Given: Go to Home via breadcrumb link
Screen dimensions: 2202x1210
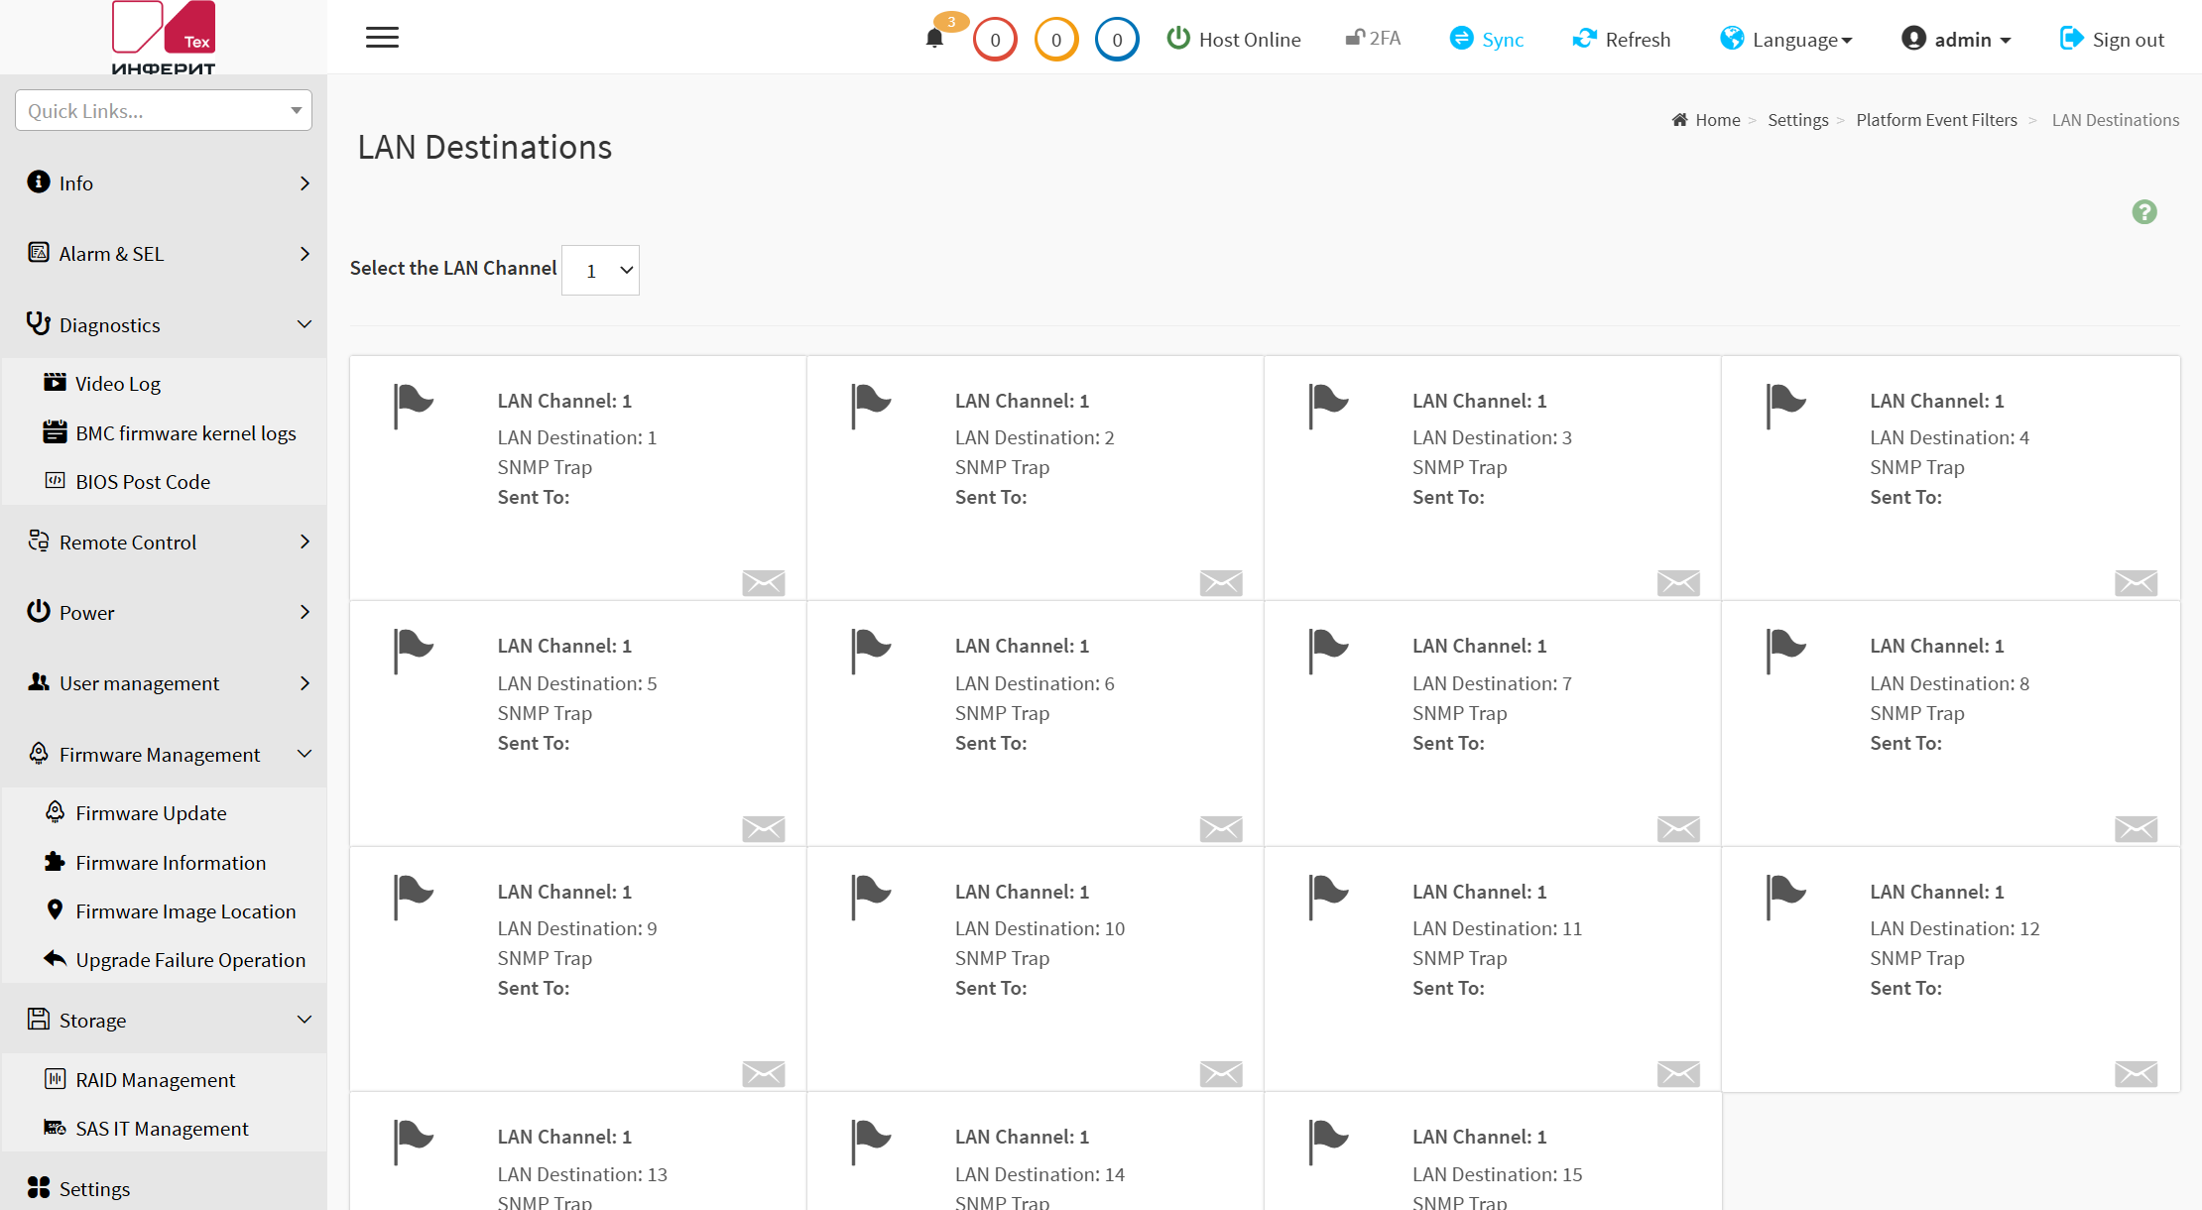Looking at the screenshot, I should (x=1718, y=120).
